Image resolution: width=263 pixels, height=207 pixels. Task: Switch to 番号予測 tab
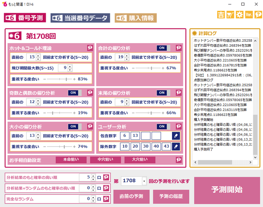tap(25, 18)
